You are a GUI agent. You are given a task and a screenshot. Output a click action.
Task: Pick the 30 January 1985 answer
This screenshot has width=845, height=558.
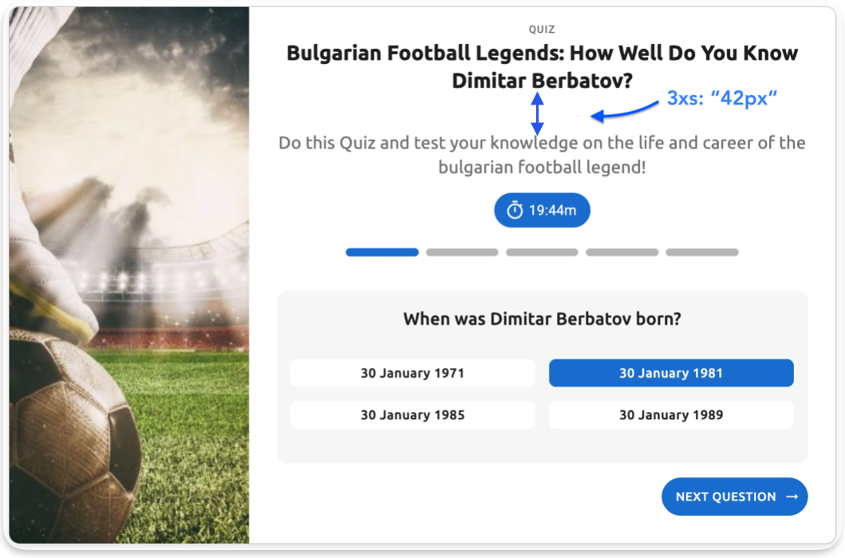pyautogui.click(x=413, y=415)
